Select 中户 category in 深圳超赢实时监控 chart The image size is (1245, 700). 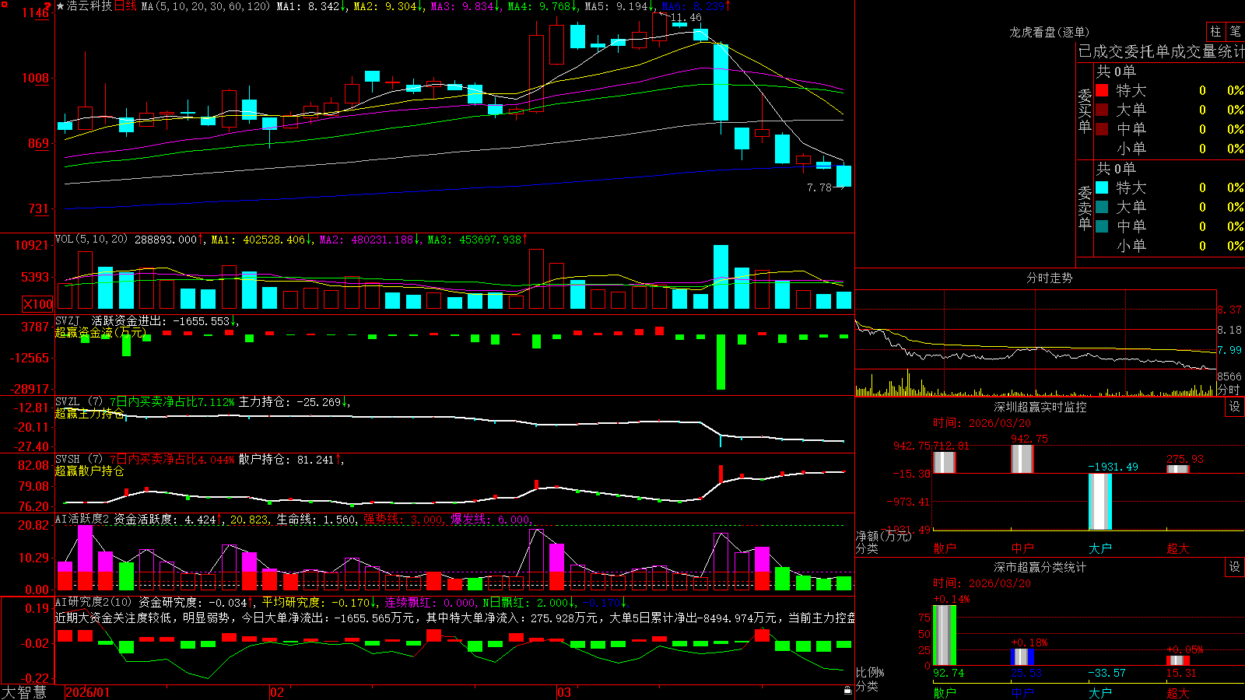tap(1022, 548)
